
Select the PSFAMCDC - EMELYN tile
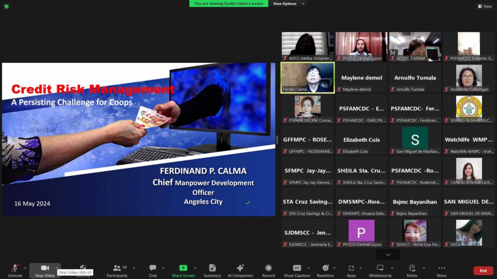coord(361,109)
